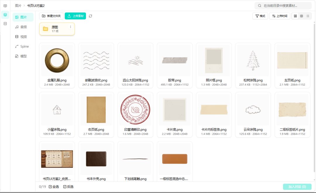
Task: Click the 新建文件夹 button
Action: click(51, 16)
